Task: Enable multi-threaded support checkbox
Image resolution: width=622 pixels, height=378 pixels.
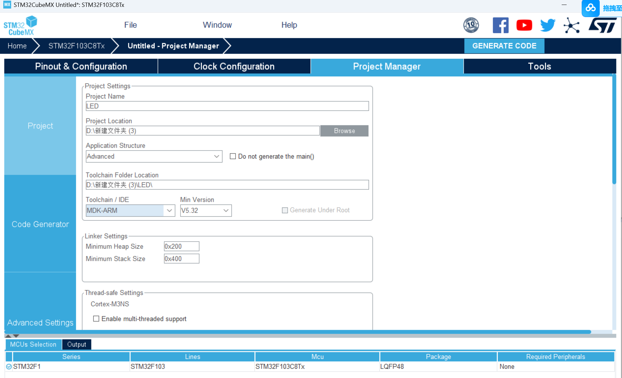Action: pos(96,319)
